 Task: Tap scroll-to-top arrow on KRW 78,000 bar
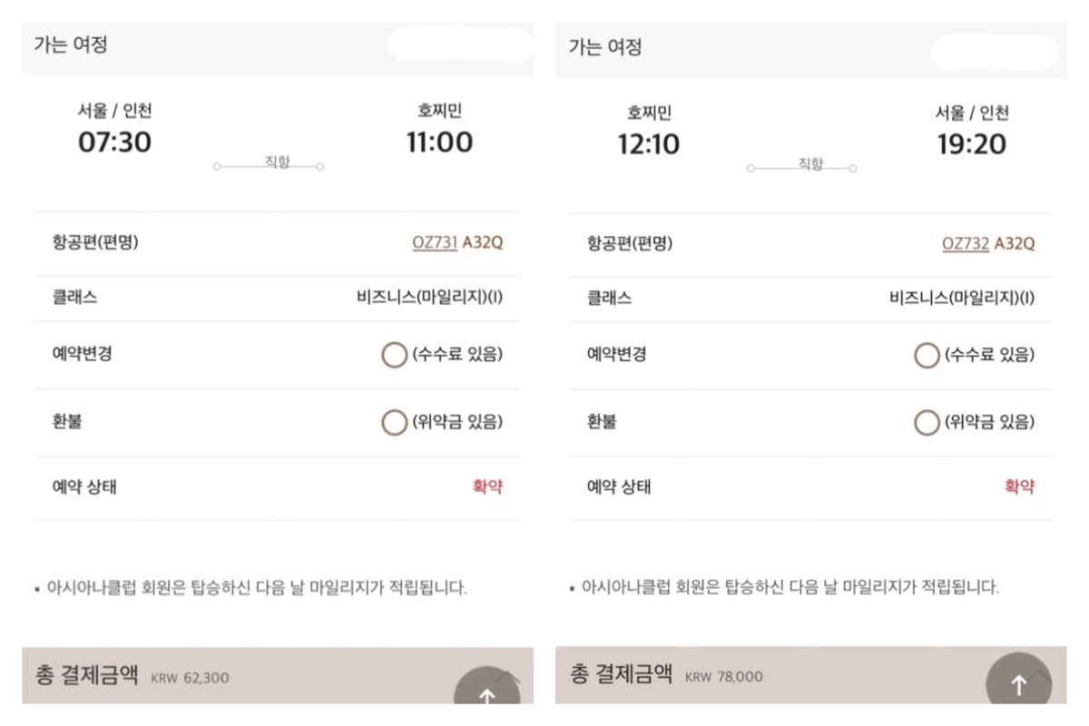click(x=1019, y=685)
